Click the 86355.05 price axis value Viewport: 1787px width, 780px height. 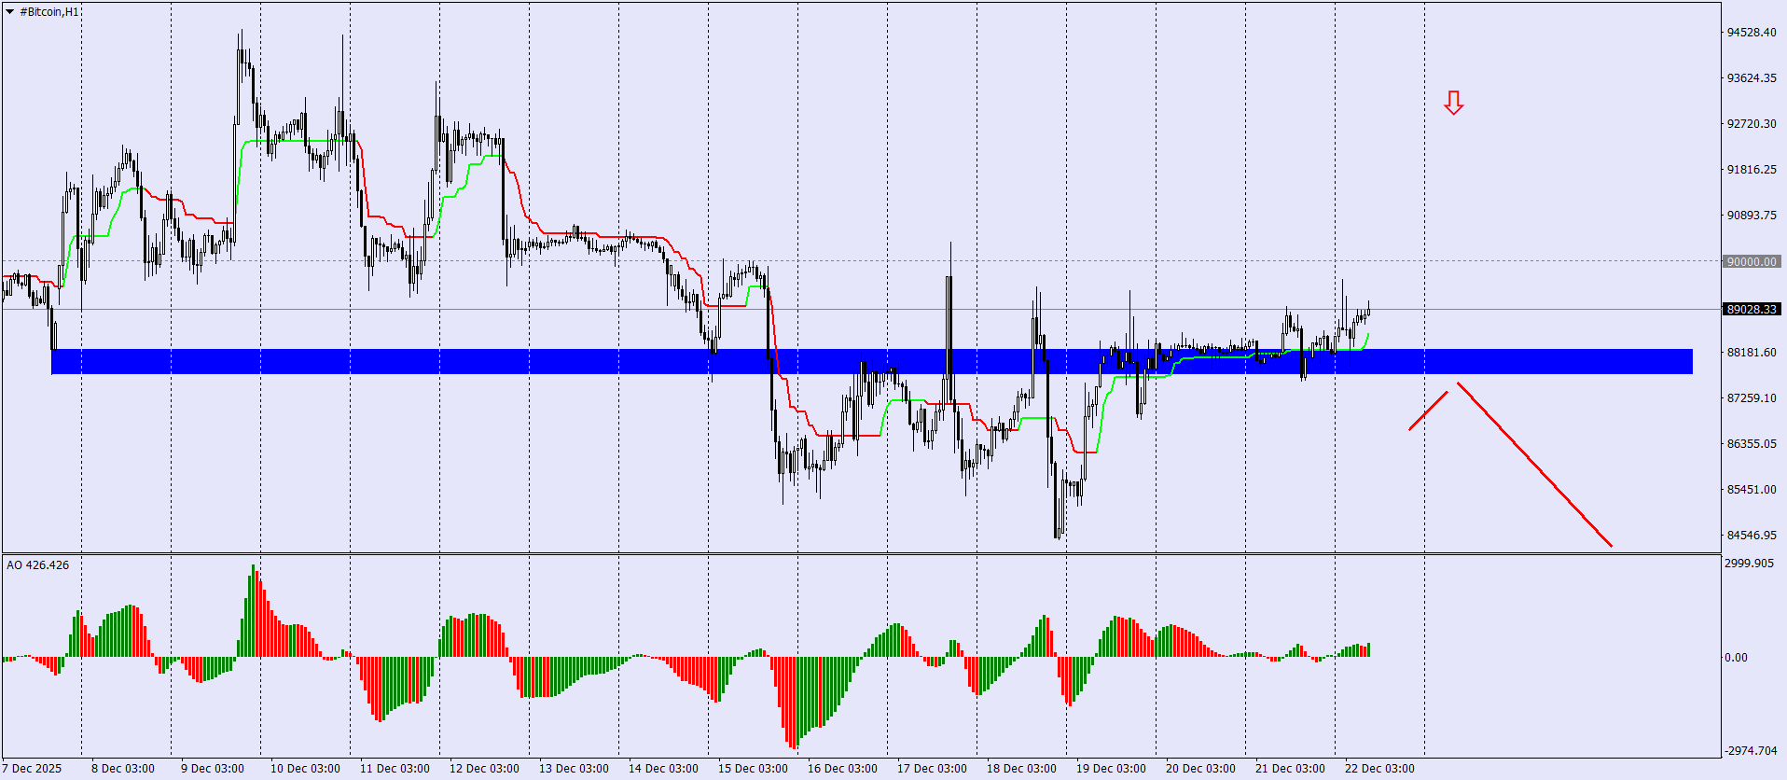click(1752, 444)
